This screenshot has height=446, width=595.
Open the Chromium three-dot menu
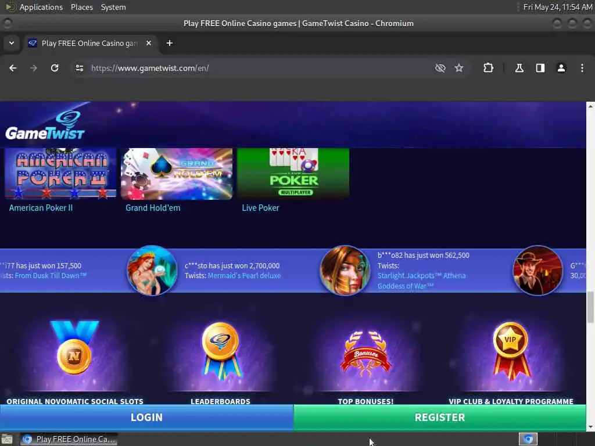(x=582, y=68)
